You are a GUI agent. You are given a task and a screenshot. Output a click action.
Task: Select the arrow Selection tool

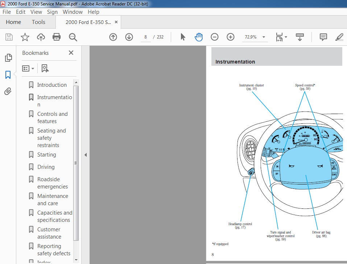click(183, 37)
